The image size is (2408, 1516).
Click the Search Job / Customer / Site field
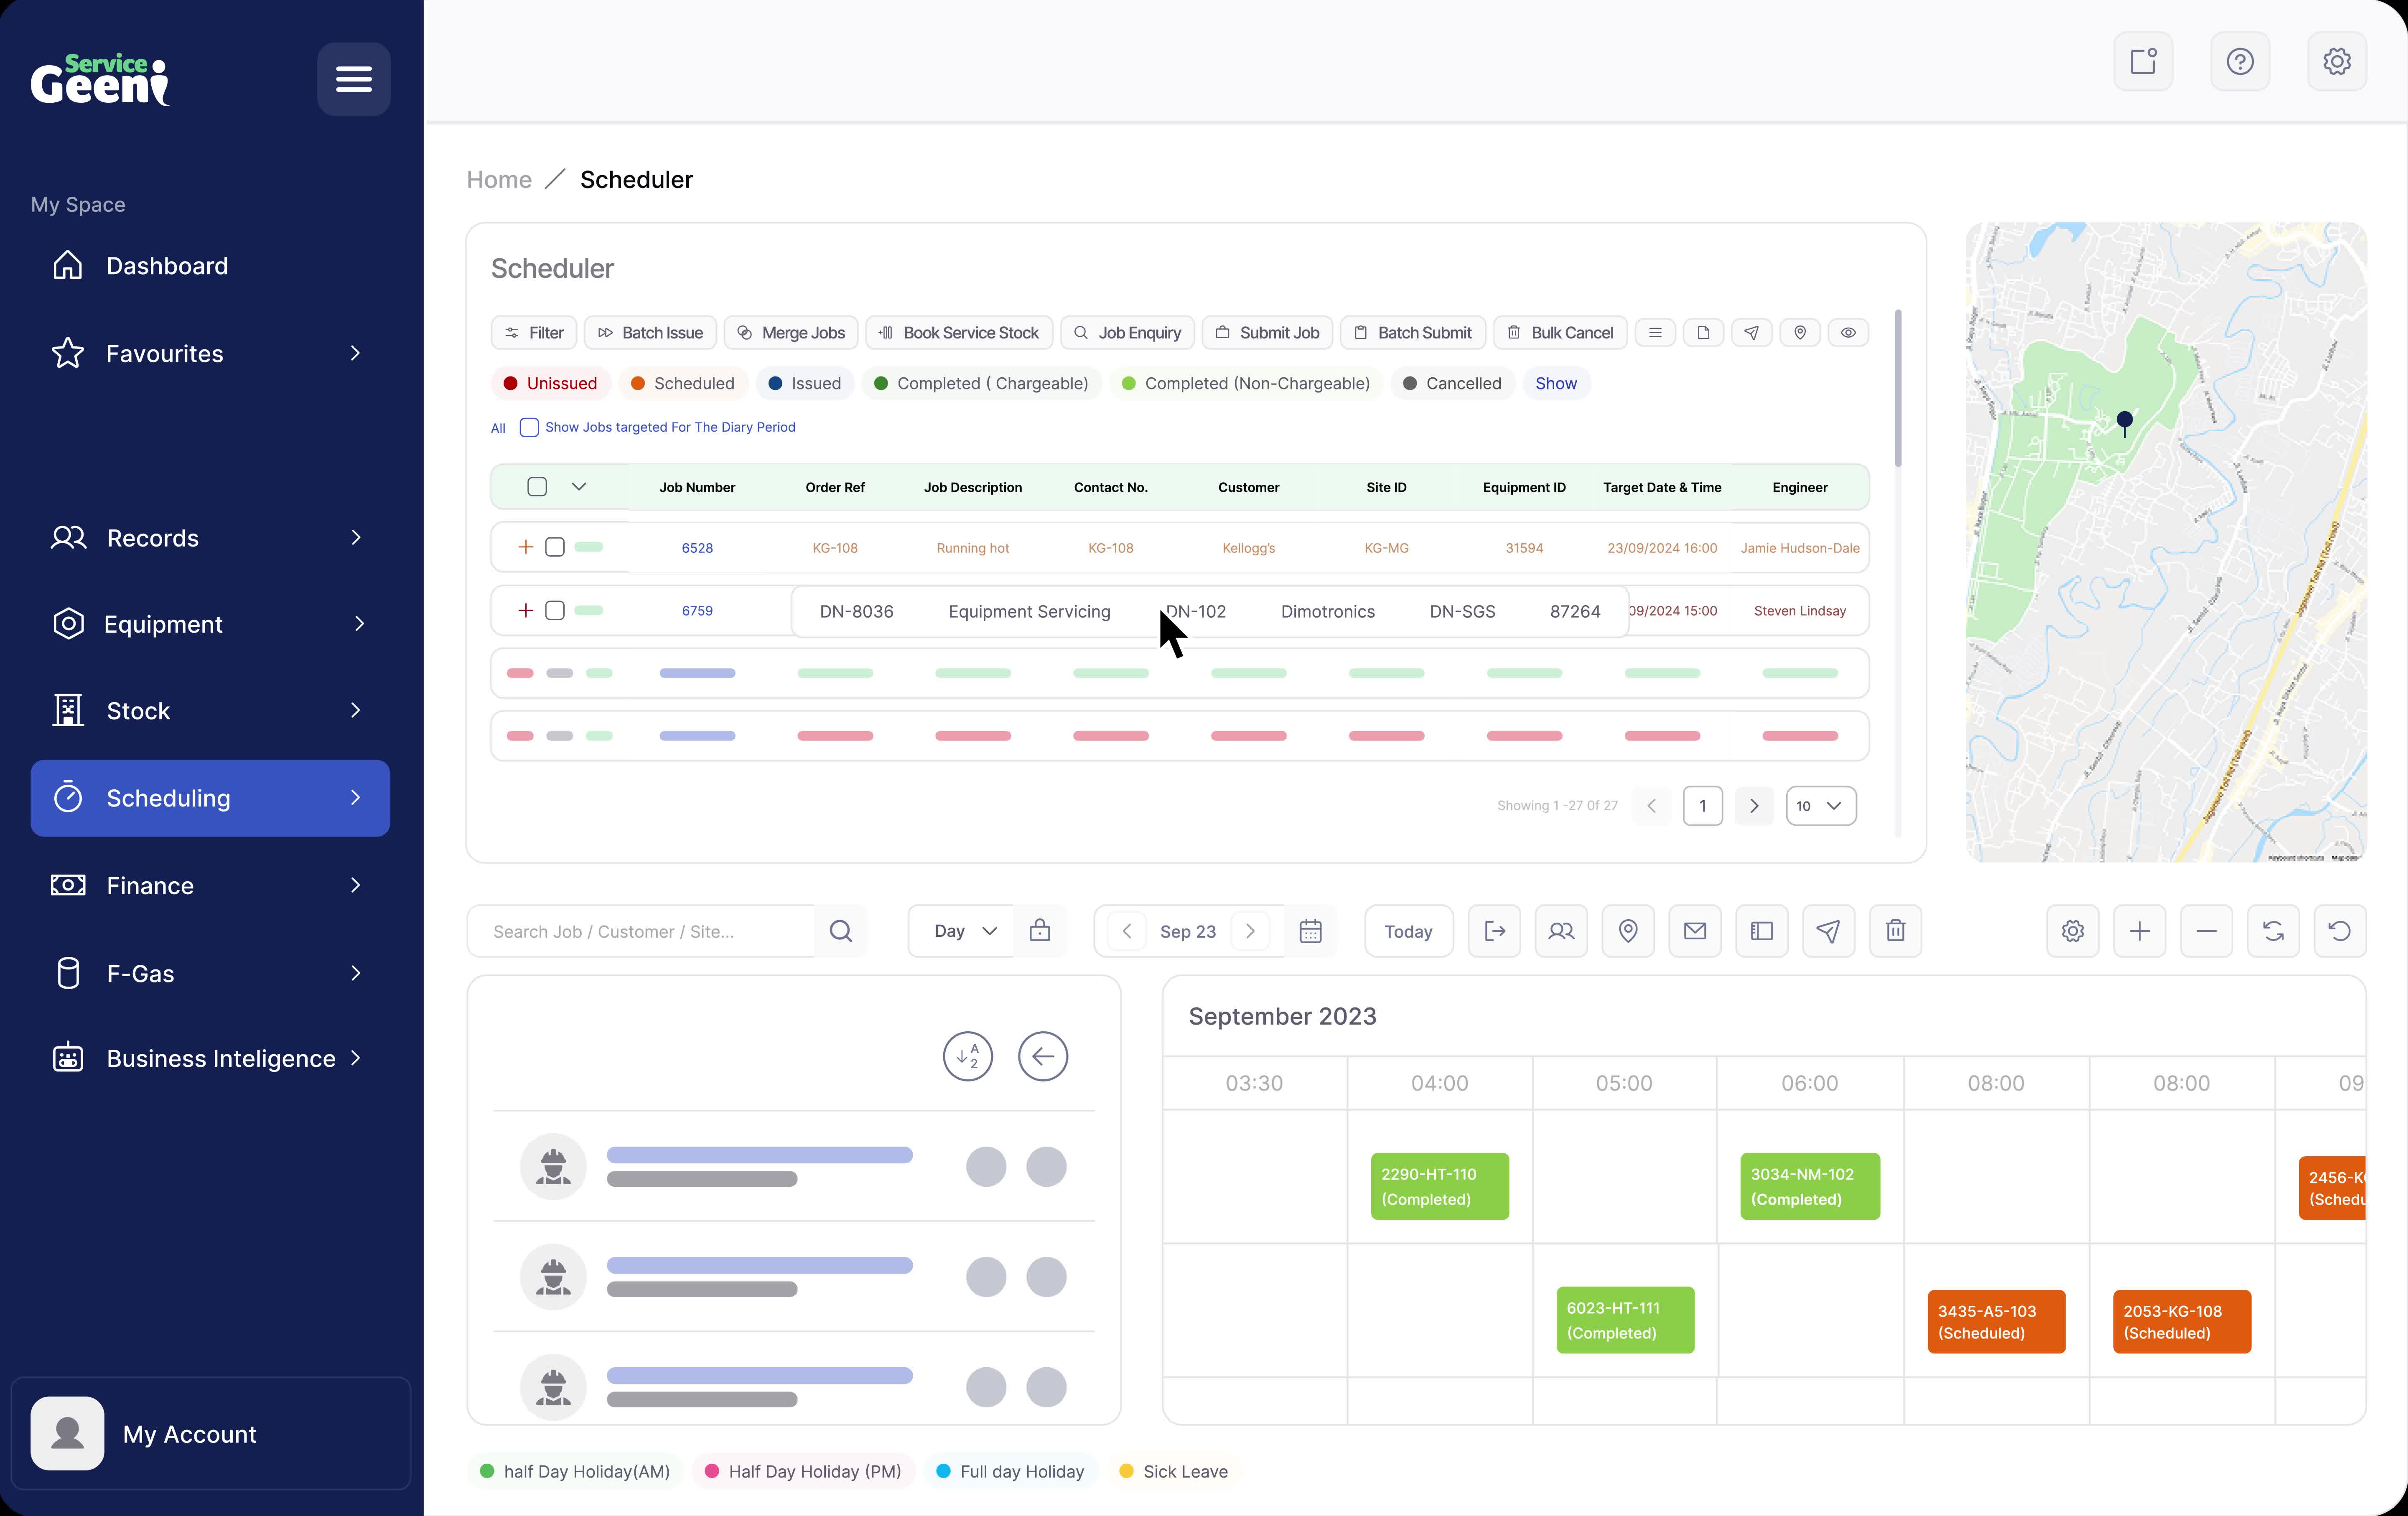click(641, 931)
